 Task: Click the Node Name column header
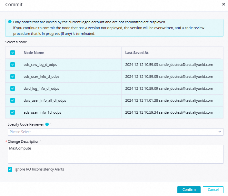tap(34, 53)
